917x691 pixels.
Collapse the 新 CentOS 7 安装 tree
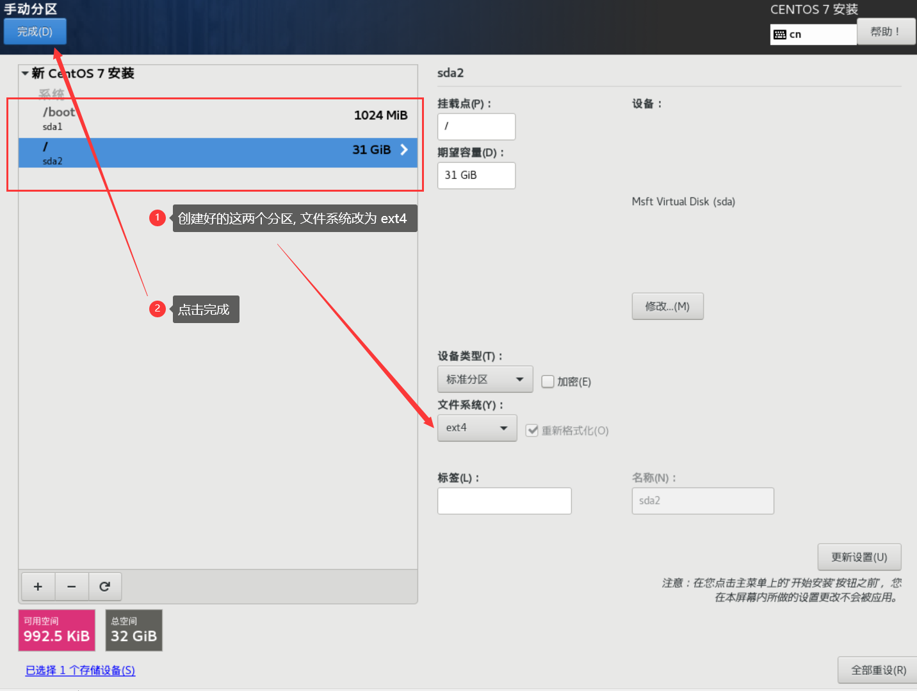(x=25, y=73)
